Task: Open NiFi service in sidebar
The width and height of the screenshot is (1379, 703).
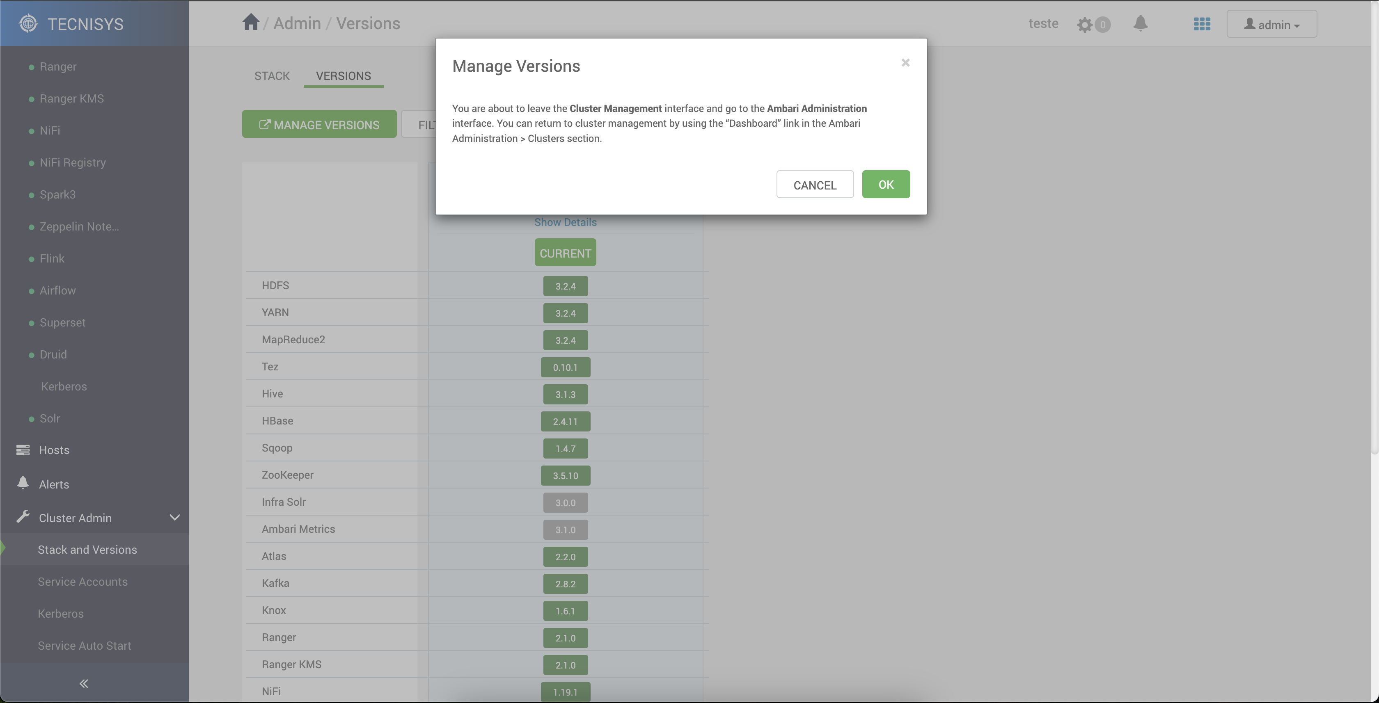Action: pos(50,130)
